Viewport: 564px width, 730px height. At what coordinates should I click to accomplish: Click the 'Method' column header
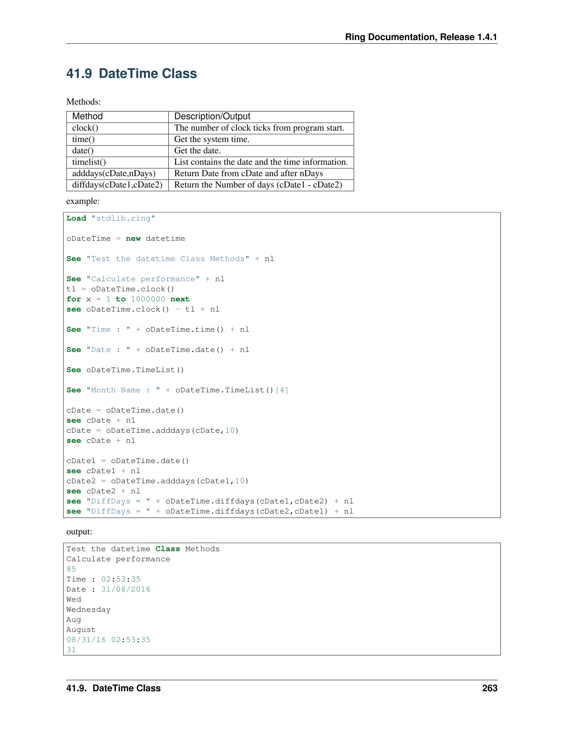[87, 116]
